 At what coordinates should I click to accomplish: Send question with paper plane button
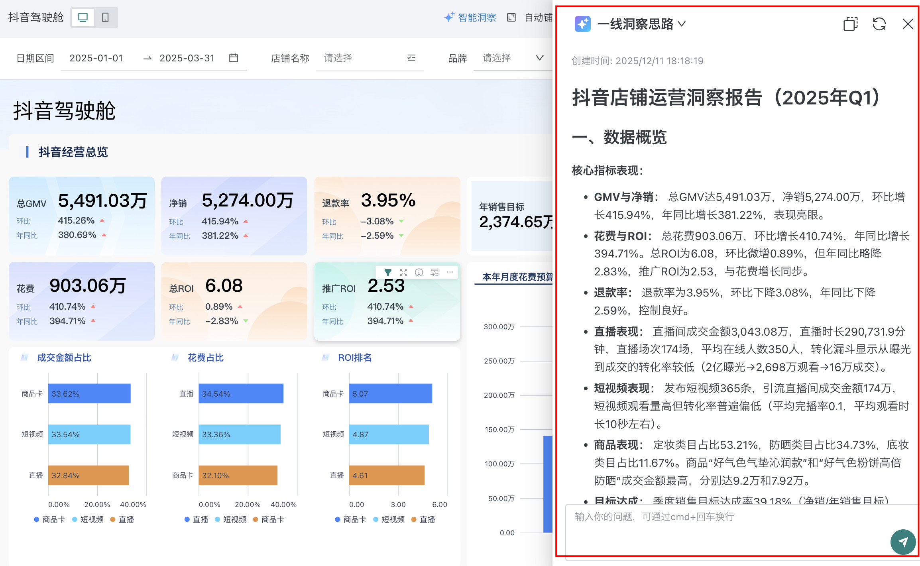(902, 542)
